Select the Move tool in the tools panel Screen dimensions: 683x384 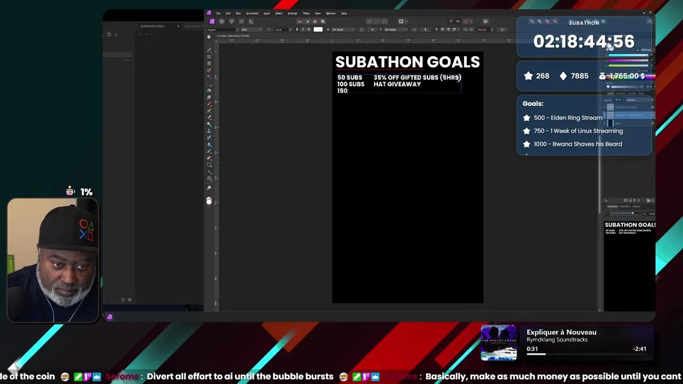click(209, 43)
